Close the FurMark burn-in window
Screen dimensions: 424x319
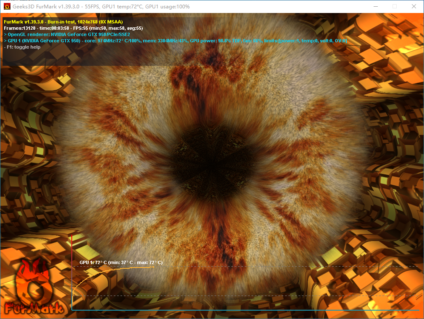414,7
